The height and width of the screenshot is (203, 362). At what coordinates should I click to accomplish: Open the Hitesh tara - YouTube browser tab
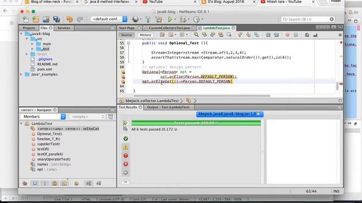click(x=287, y=2)
